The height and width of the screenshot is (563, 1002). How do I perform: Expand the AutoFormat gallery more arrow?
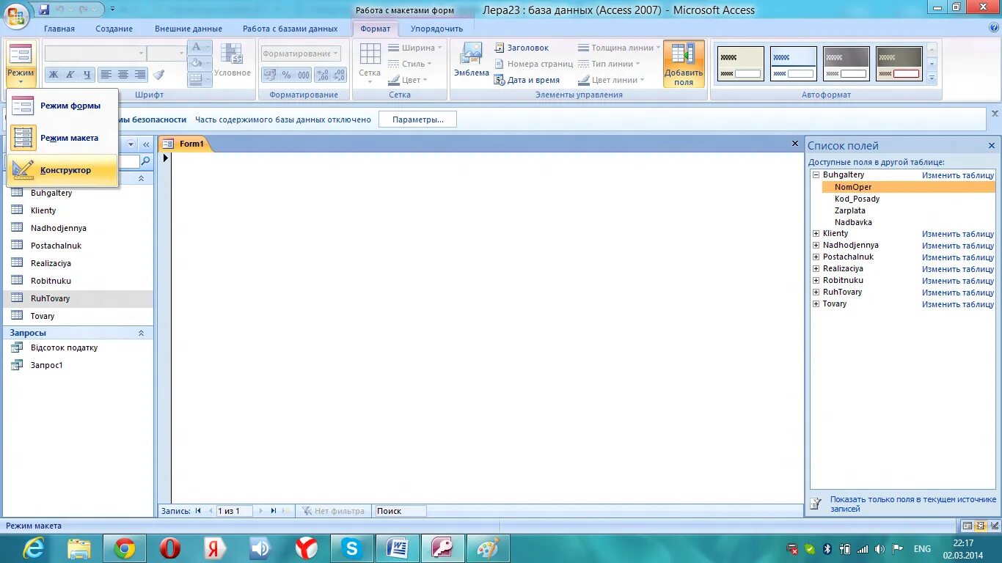pyautogui.click(x=932, y=78)
